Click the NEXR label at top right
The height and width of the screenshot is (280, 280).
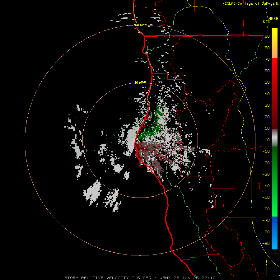coord(273,19)
